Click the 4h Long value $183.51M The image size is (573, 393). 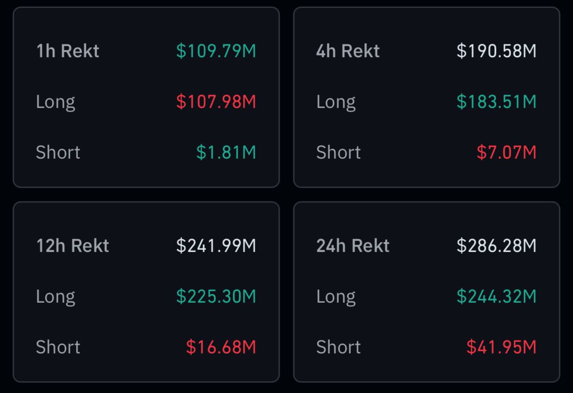click(496, 102)
